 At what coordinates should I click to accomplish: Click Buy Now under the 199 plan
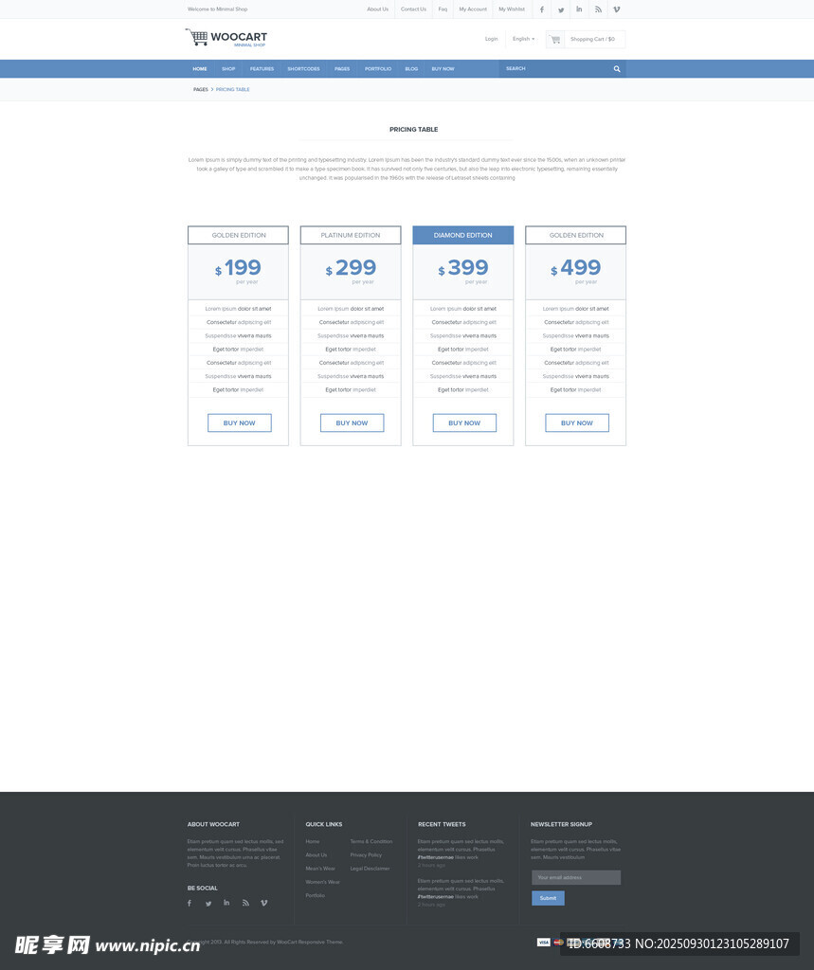point(239,423)
